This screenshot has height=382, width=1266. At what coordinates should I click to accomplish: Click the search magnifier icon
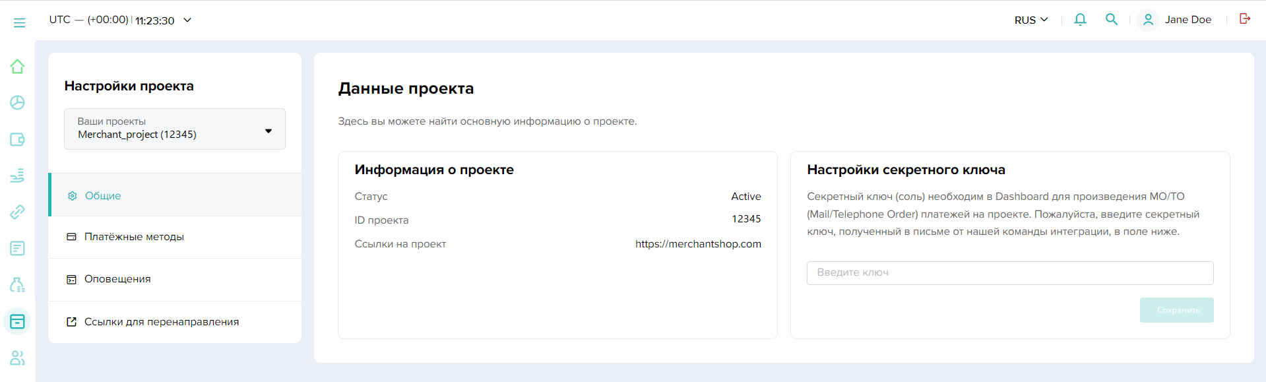pos(1112,20)
